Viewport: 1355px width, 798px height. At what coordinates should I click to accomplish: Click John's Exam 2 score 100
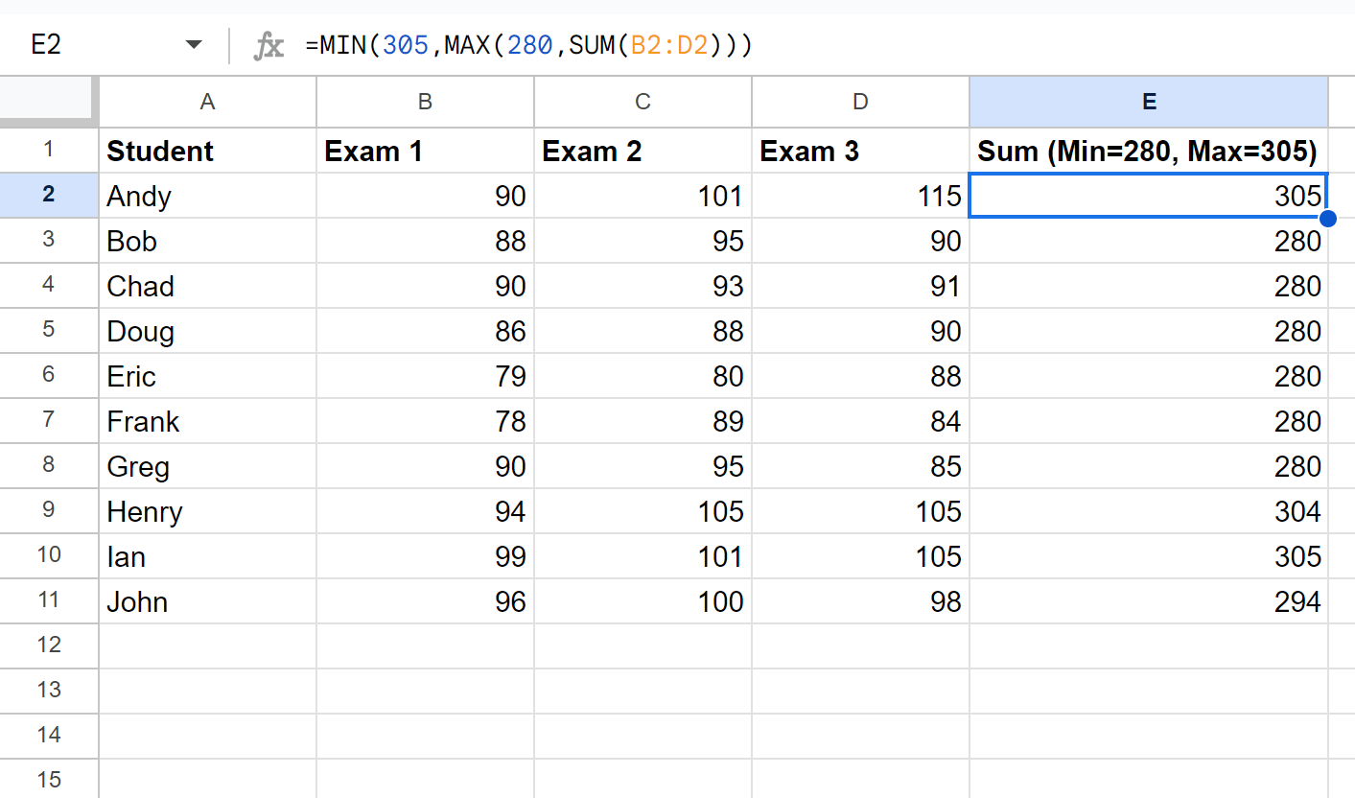[642, 601]
